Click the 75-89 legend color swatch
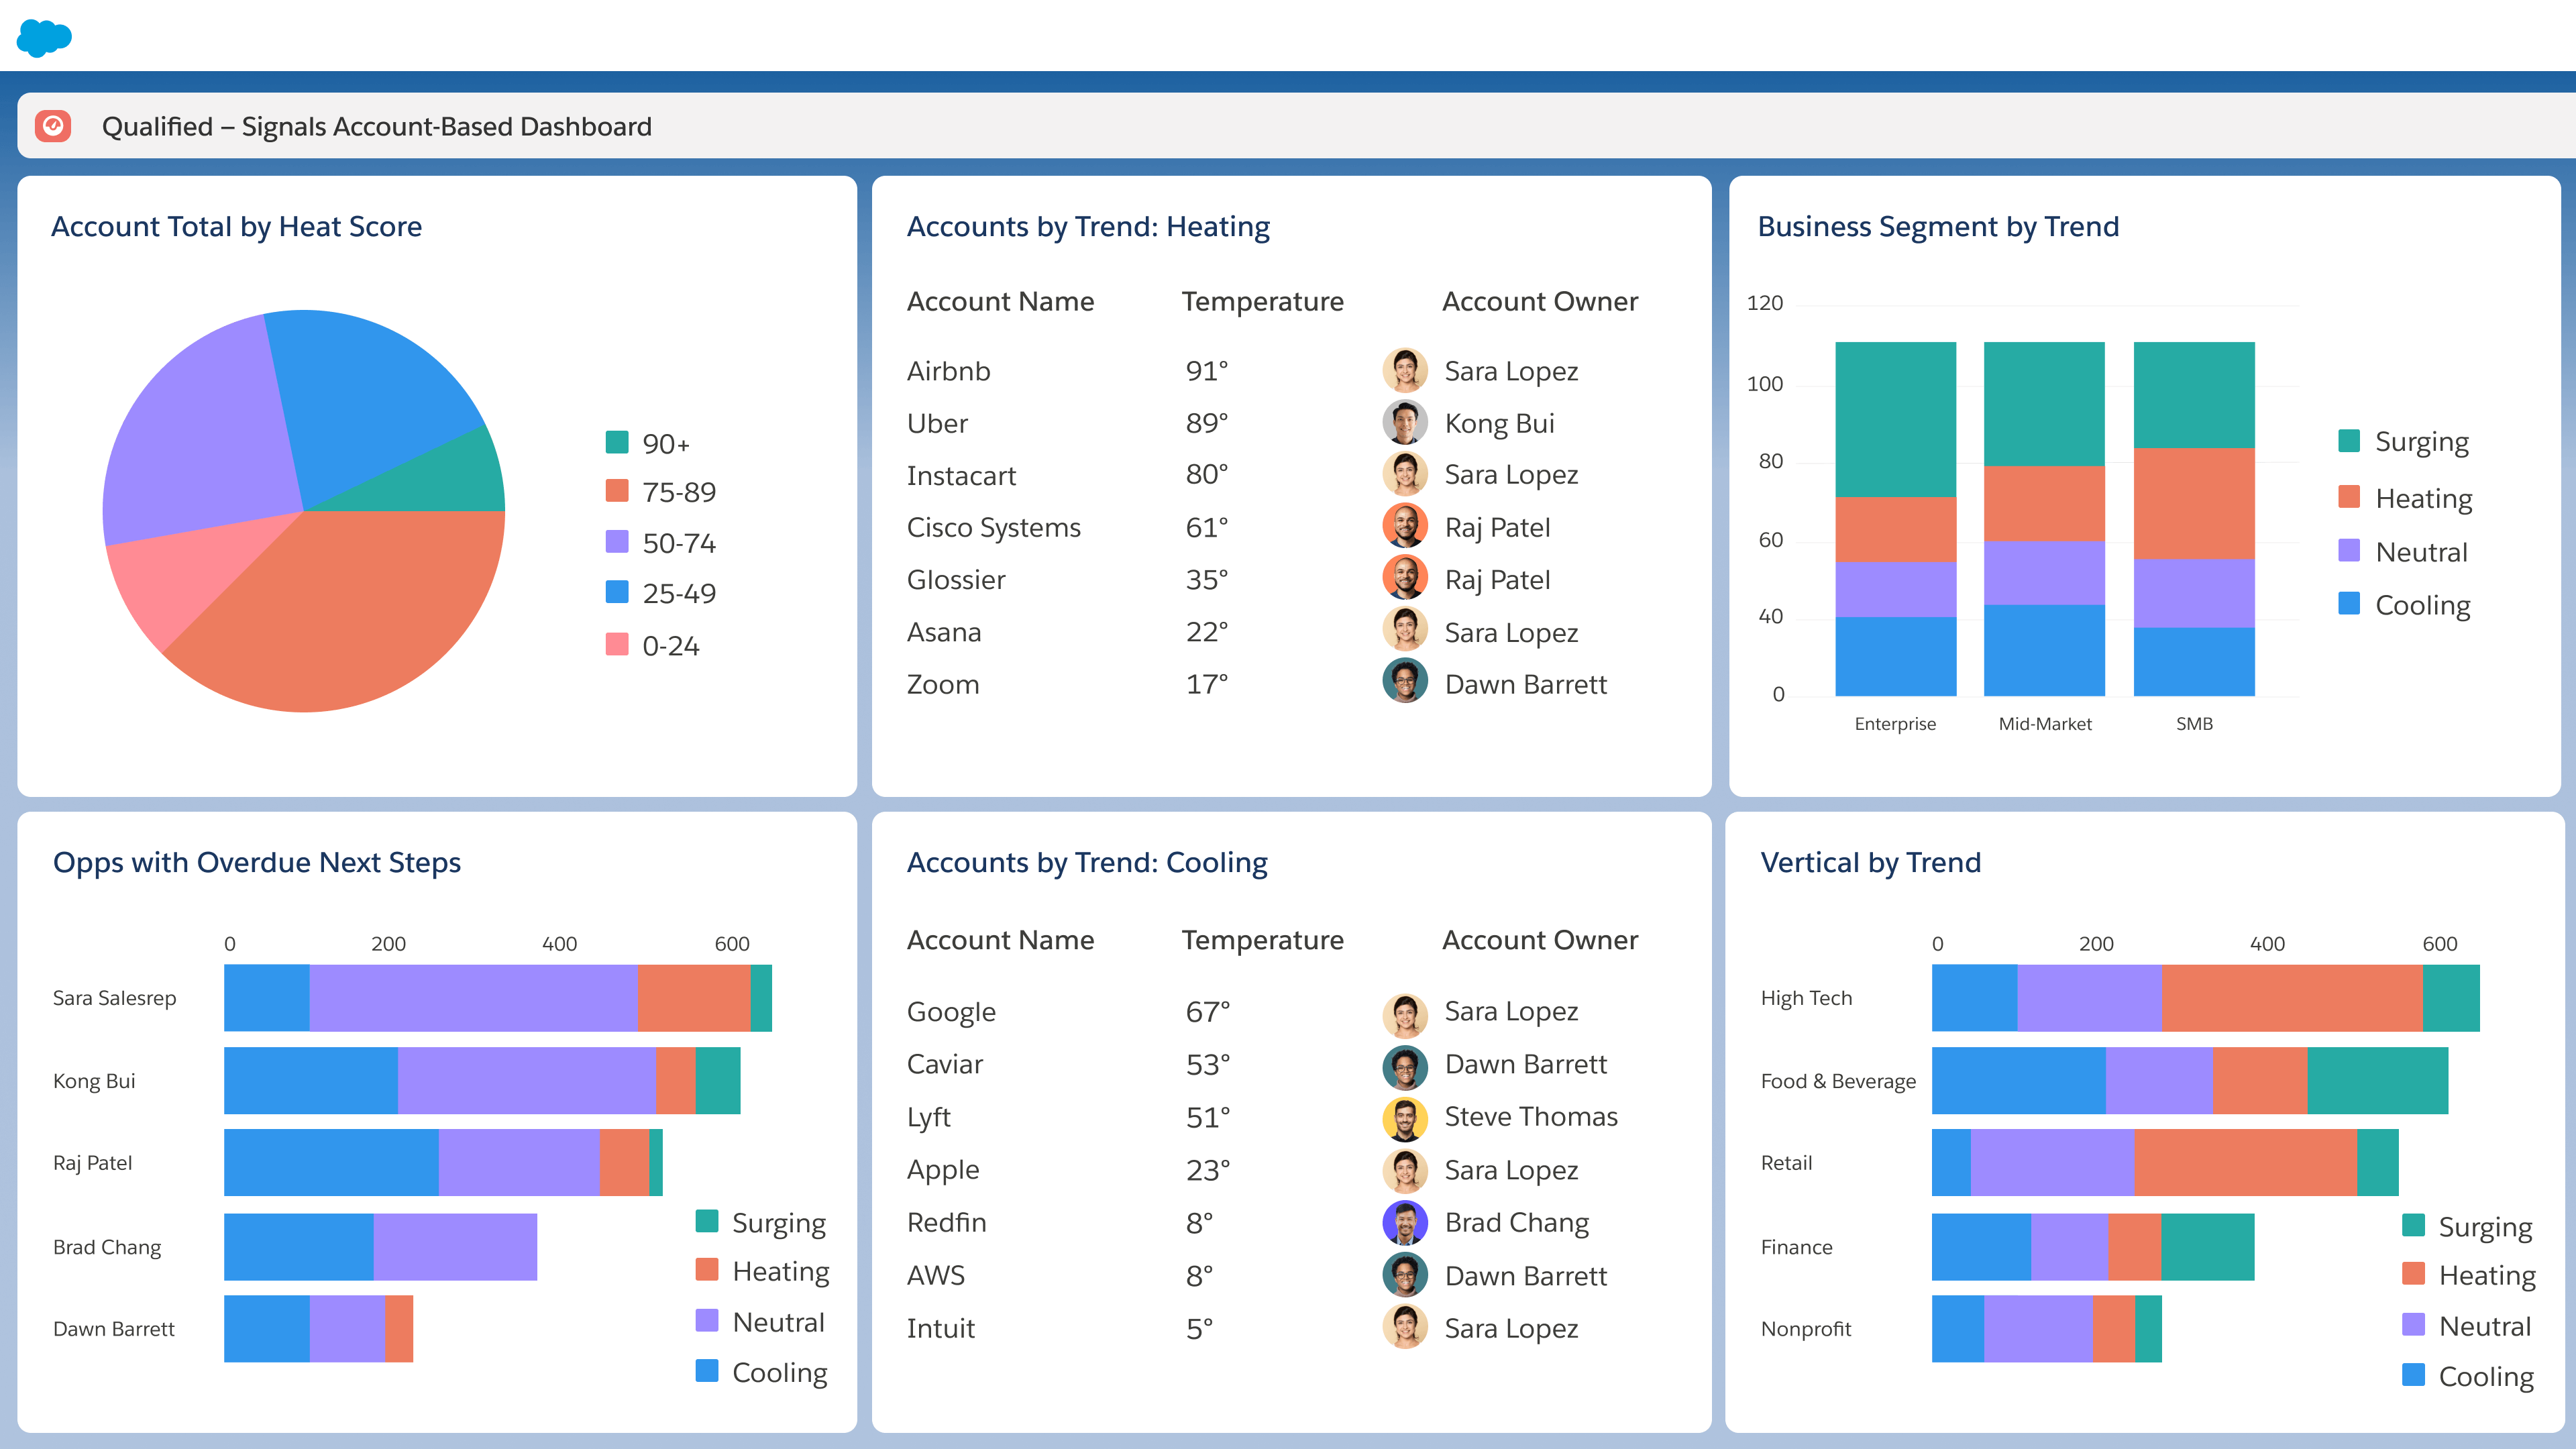2576x1449 pixels. pyautogui.click(x=617, y=491)
